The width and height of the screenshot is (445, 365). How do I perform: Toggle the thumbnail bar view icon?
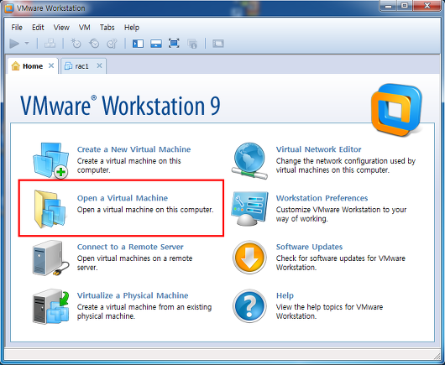[x=156, y=44]
